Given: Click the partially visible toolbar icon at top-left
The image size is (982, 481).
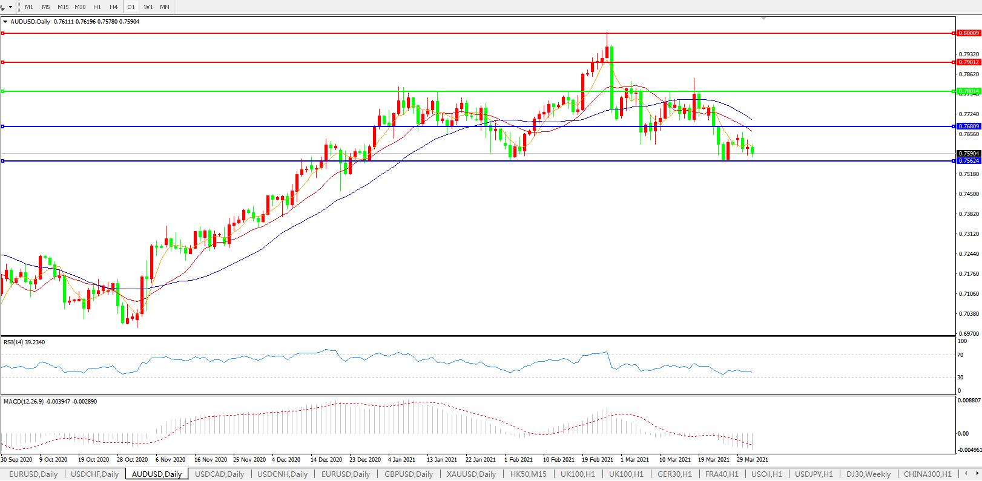Looking at the screenshot, I should click(2, 7).
